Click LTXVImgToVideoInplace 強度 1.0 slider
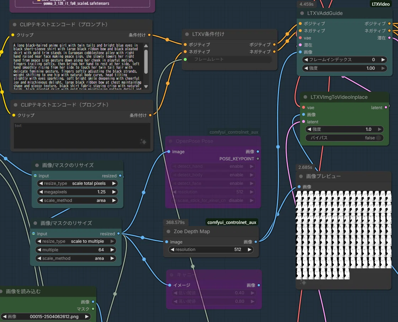The height and width of the screenshot is (322, 398). (344, 129)
